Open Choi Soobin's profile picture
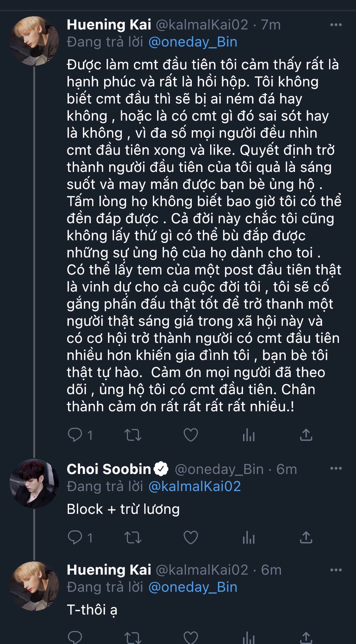Viewport: 356px width, 644px height. [34, 483]
